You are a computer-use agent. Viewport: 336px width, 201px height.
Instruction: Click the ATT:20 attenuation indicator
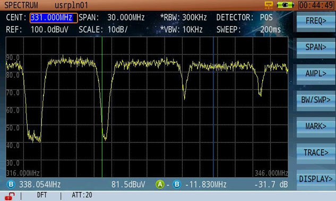[82, 195]
